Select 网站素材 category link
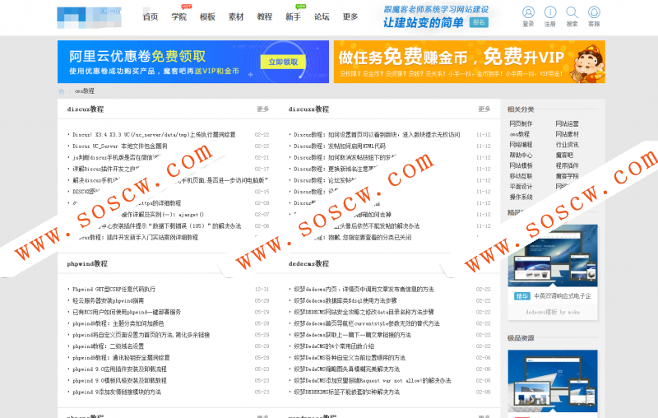This screenshot has width=658, height=418. pos(567,134)
